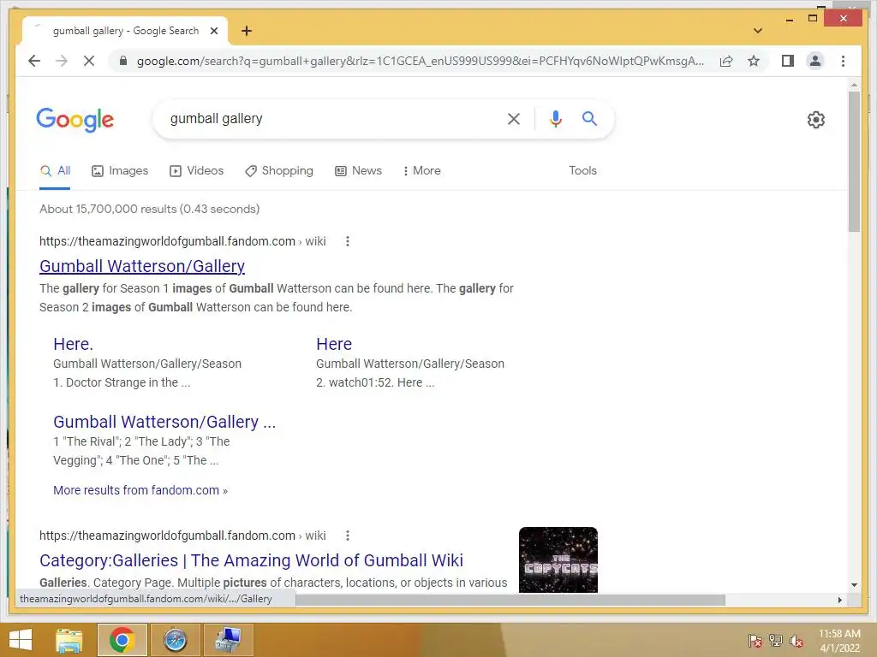This screenshot has width=877, height=657.
Task: Close the gumball gallery tab
Action: (x=213, y=31)
